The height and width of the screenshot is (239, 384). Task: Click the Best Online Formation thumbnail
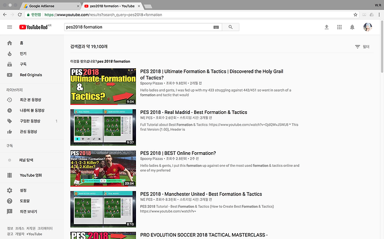(x=103, y=168)
